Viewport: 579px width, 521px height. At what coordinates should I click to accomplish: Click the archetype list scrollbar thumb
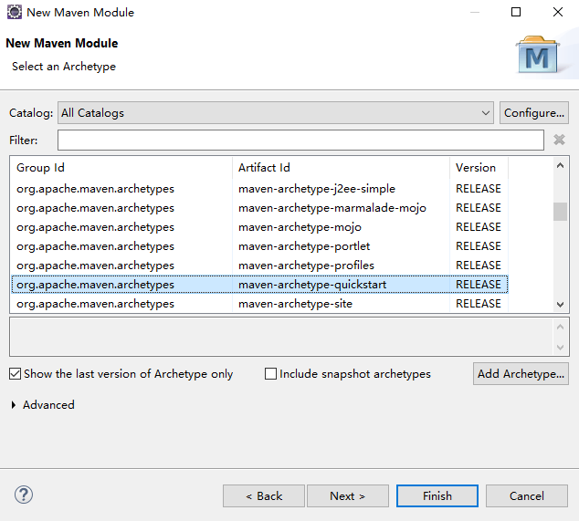(560, 212)
